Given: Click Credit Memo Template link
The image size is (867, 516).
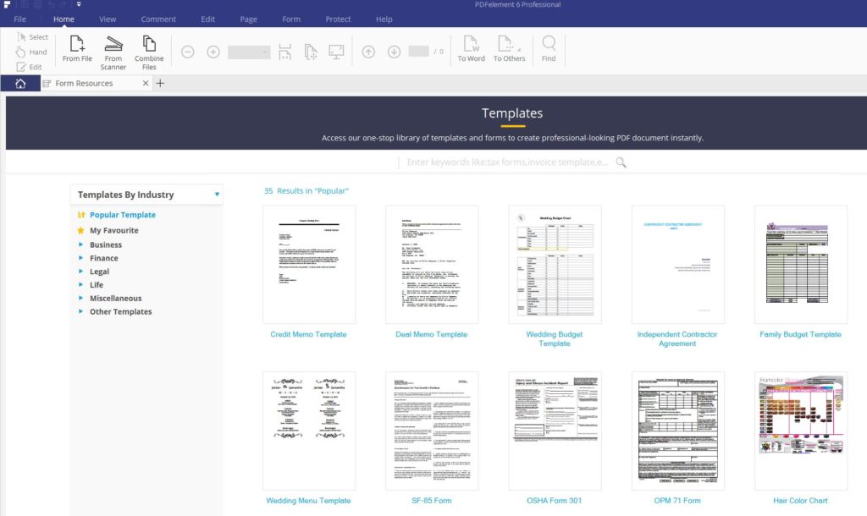Looking at the screenshot, I should click(308, 334).
